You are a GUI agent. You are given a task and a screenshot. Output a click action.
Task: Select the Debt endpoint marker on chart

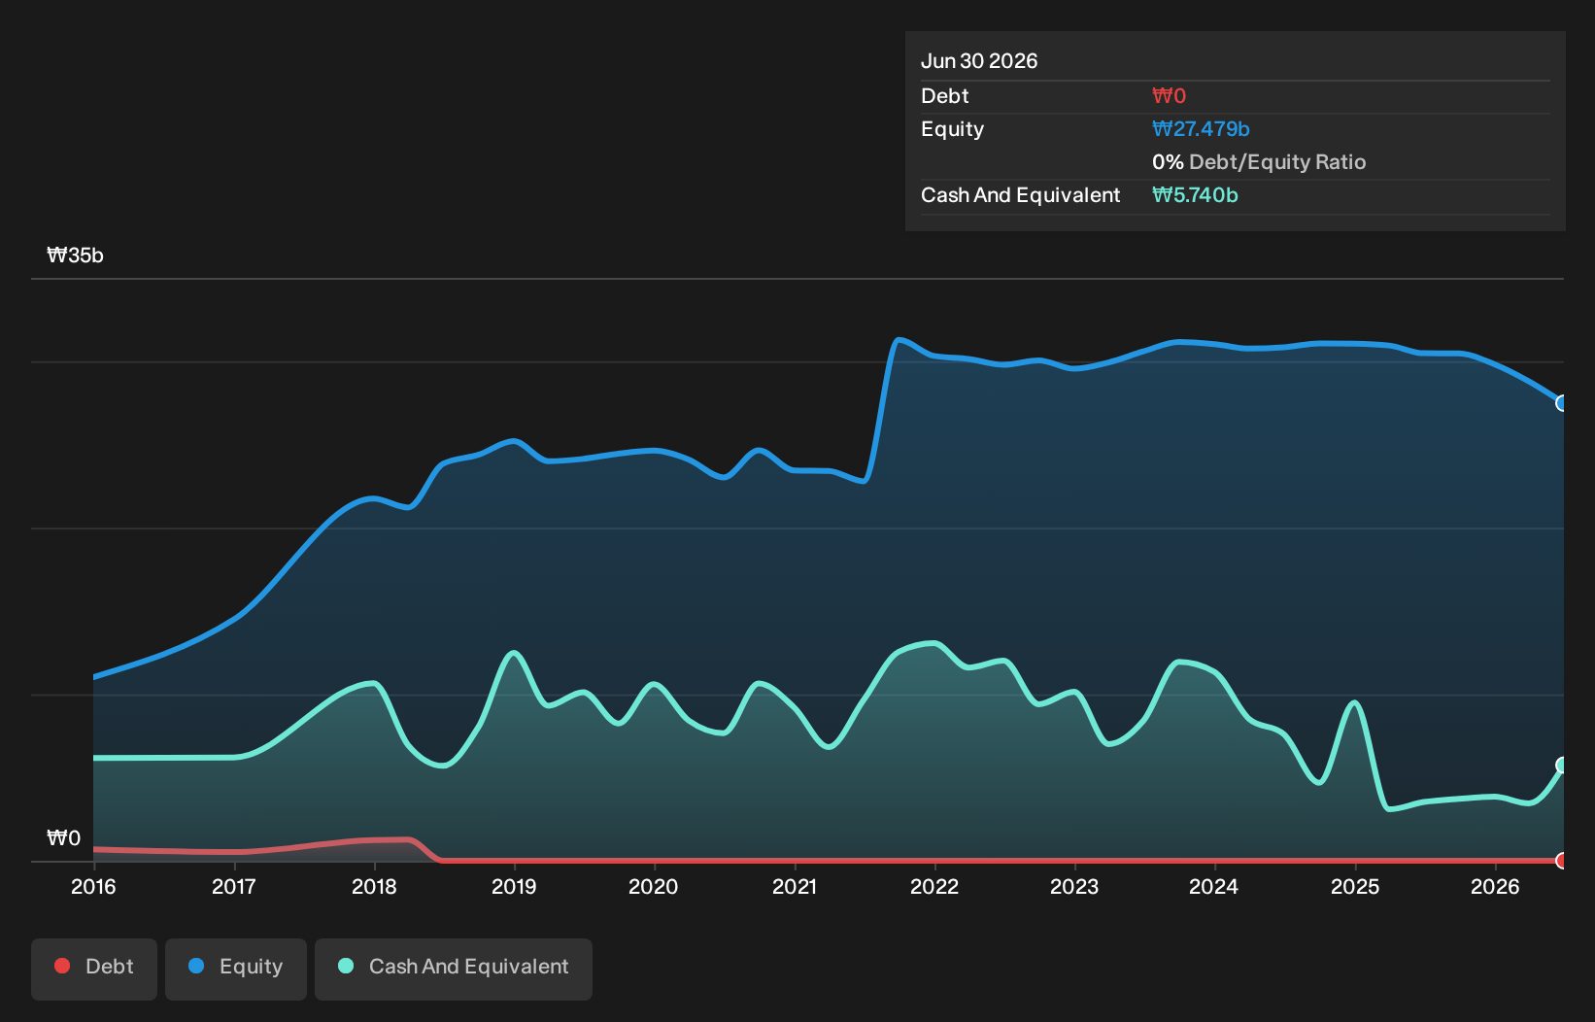pyautogui.click(x=1562, y=861)
